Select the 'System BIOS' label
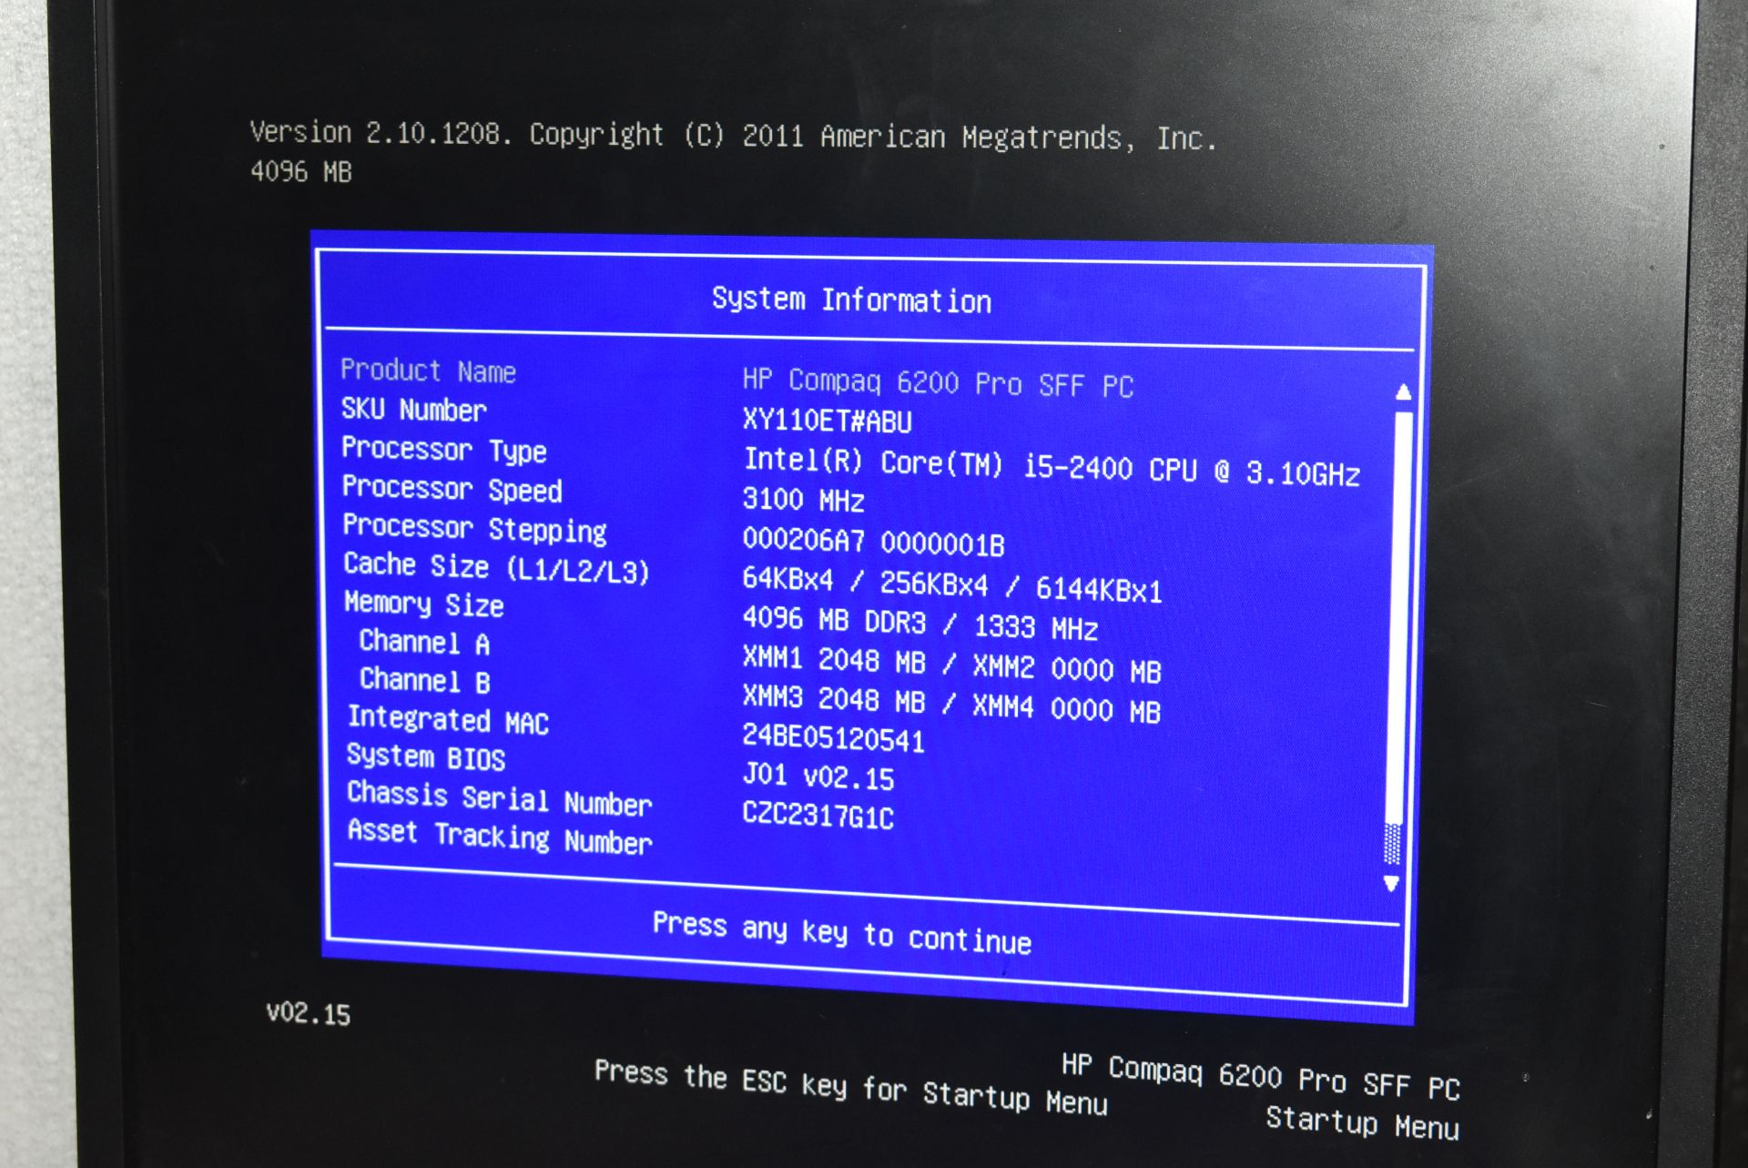1748x1168 pixels. pyautogui.click(x=425, y=757)
